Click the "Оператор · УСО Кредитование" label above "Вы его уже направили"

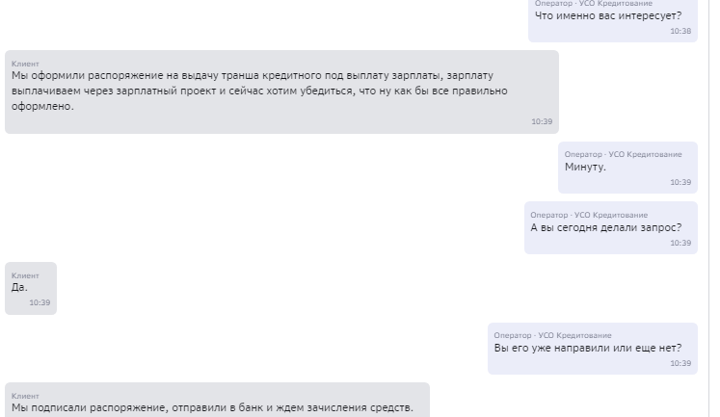(x=553, y=336)
